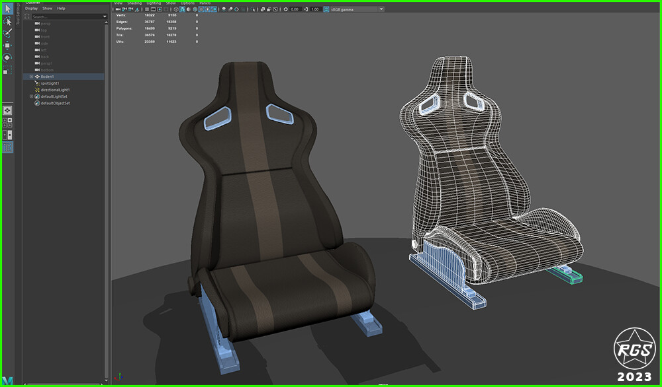Toggle the viewport Grid display

click(147, 9)
